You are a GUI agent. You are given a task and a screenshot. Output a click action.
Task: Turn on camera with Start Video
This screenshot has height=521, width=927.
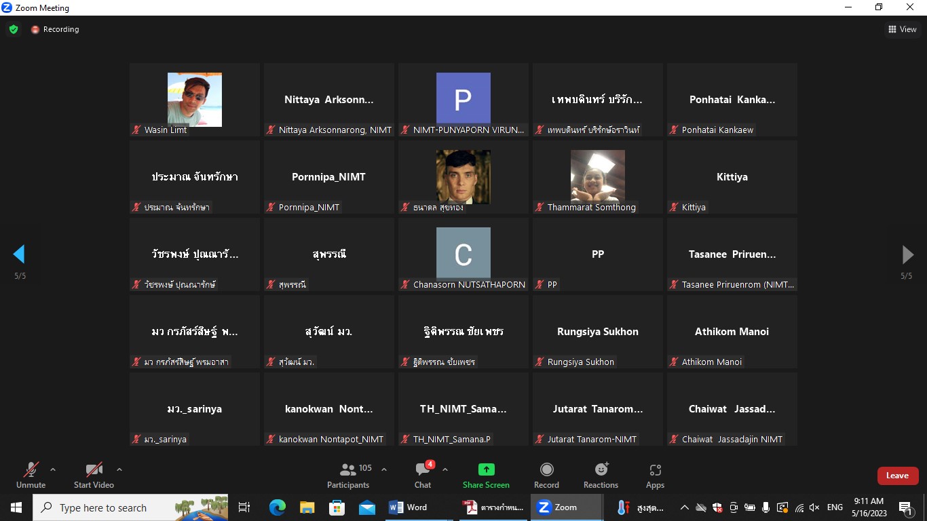coord(94,475)
